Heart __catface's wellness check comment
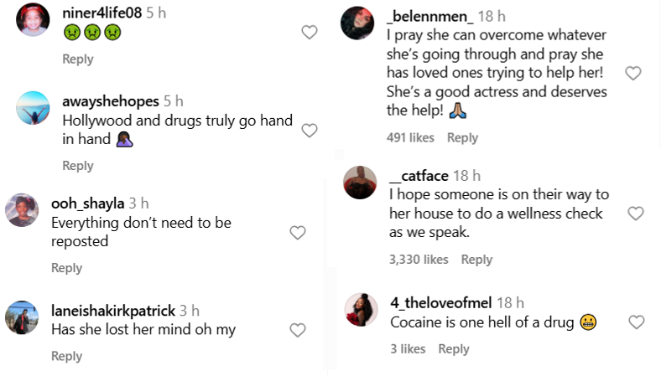Viewport: 661px width, 376px height. [x=636, y=214]
